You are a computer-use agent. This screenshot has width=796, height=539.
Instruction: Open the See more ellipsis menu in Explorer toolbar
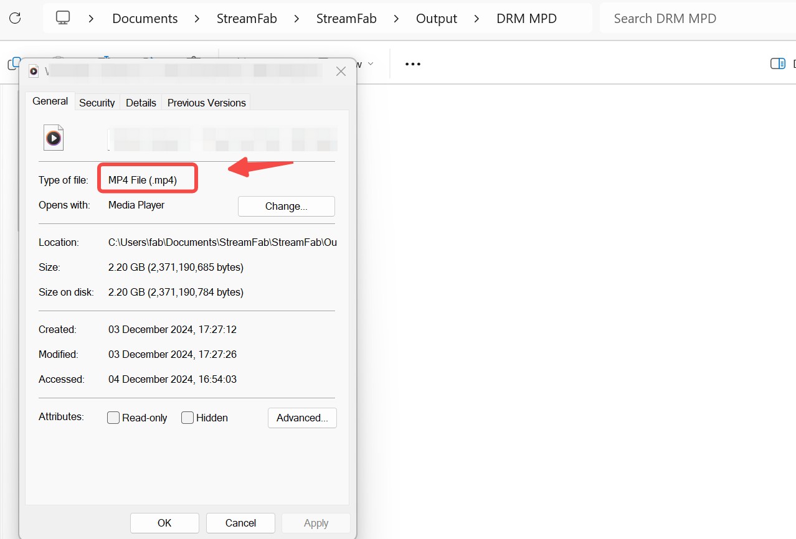(413, 63)
